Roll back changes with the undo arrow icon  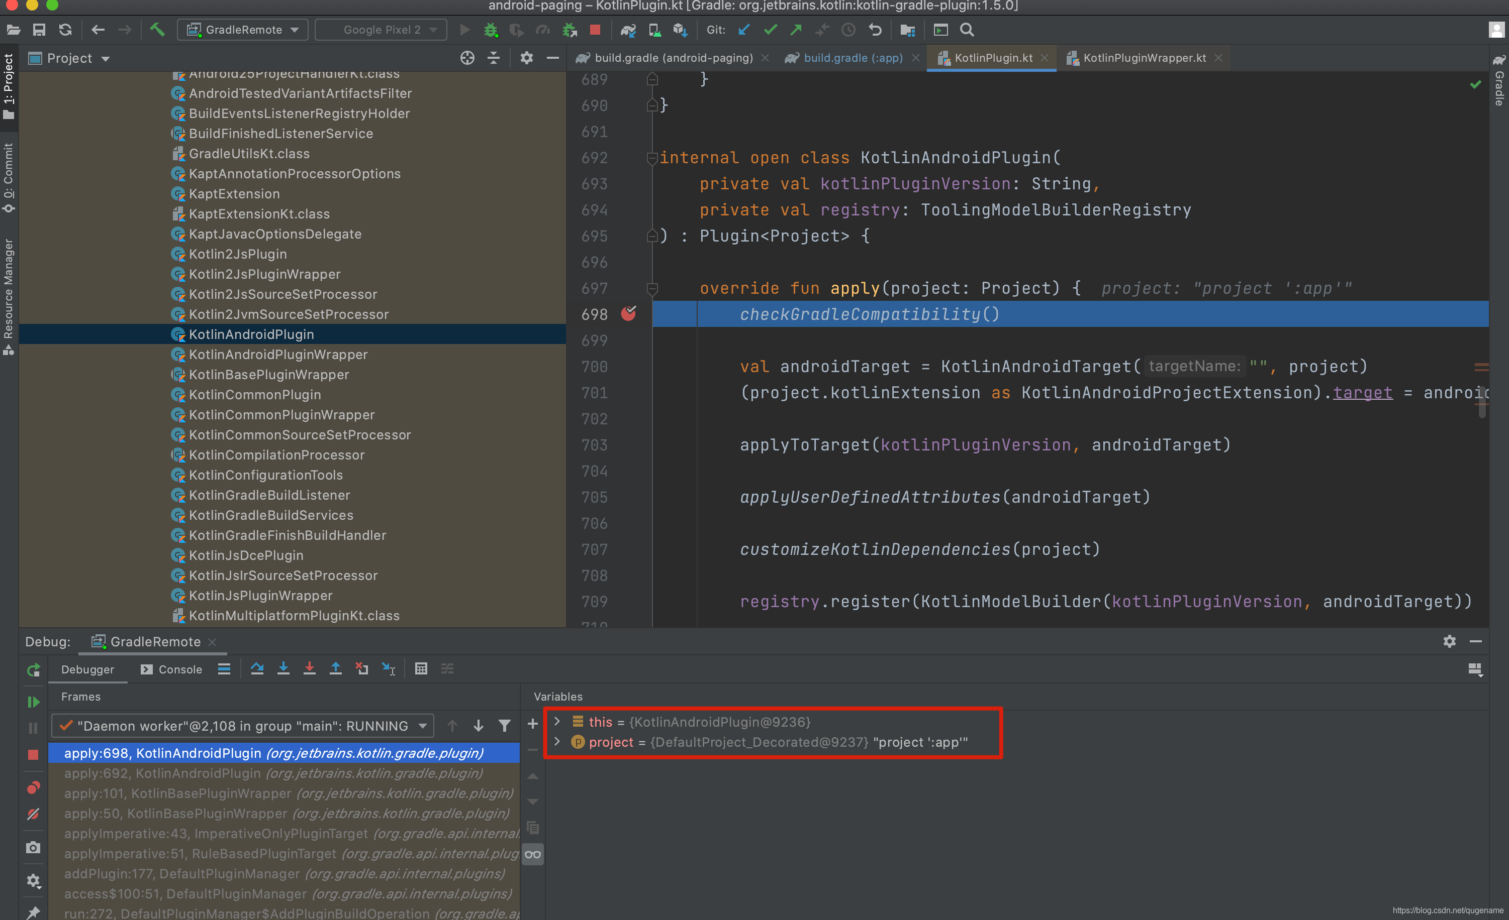[x=875, y=29]
